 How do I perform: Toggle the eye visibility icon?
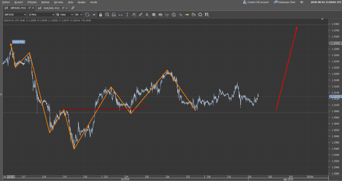(161, 15)
